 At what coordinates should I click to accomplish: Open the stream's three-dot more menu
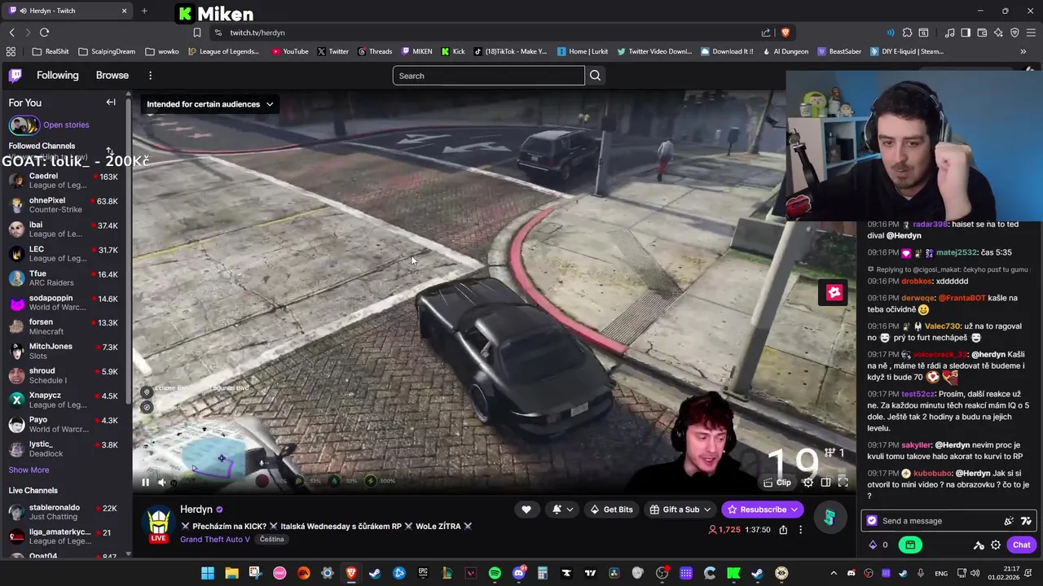tap(800, 530)
